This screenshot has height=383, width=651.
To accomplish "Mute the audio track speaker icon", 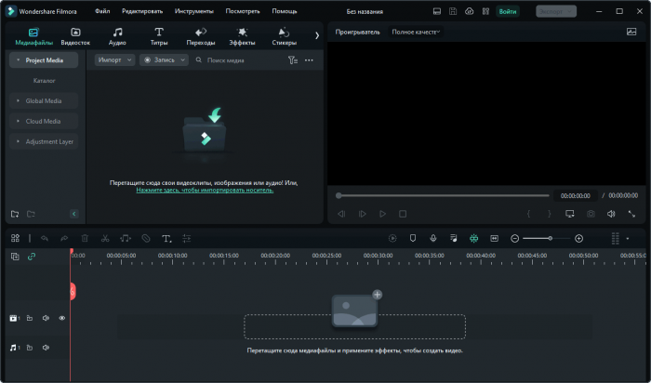I will pyautogui.click(x=46, y=348).
